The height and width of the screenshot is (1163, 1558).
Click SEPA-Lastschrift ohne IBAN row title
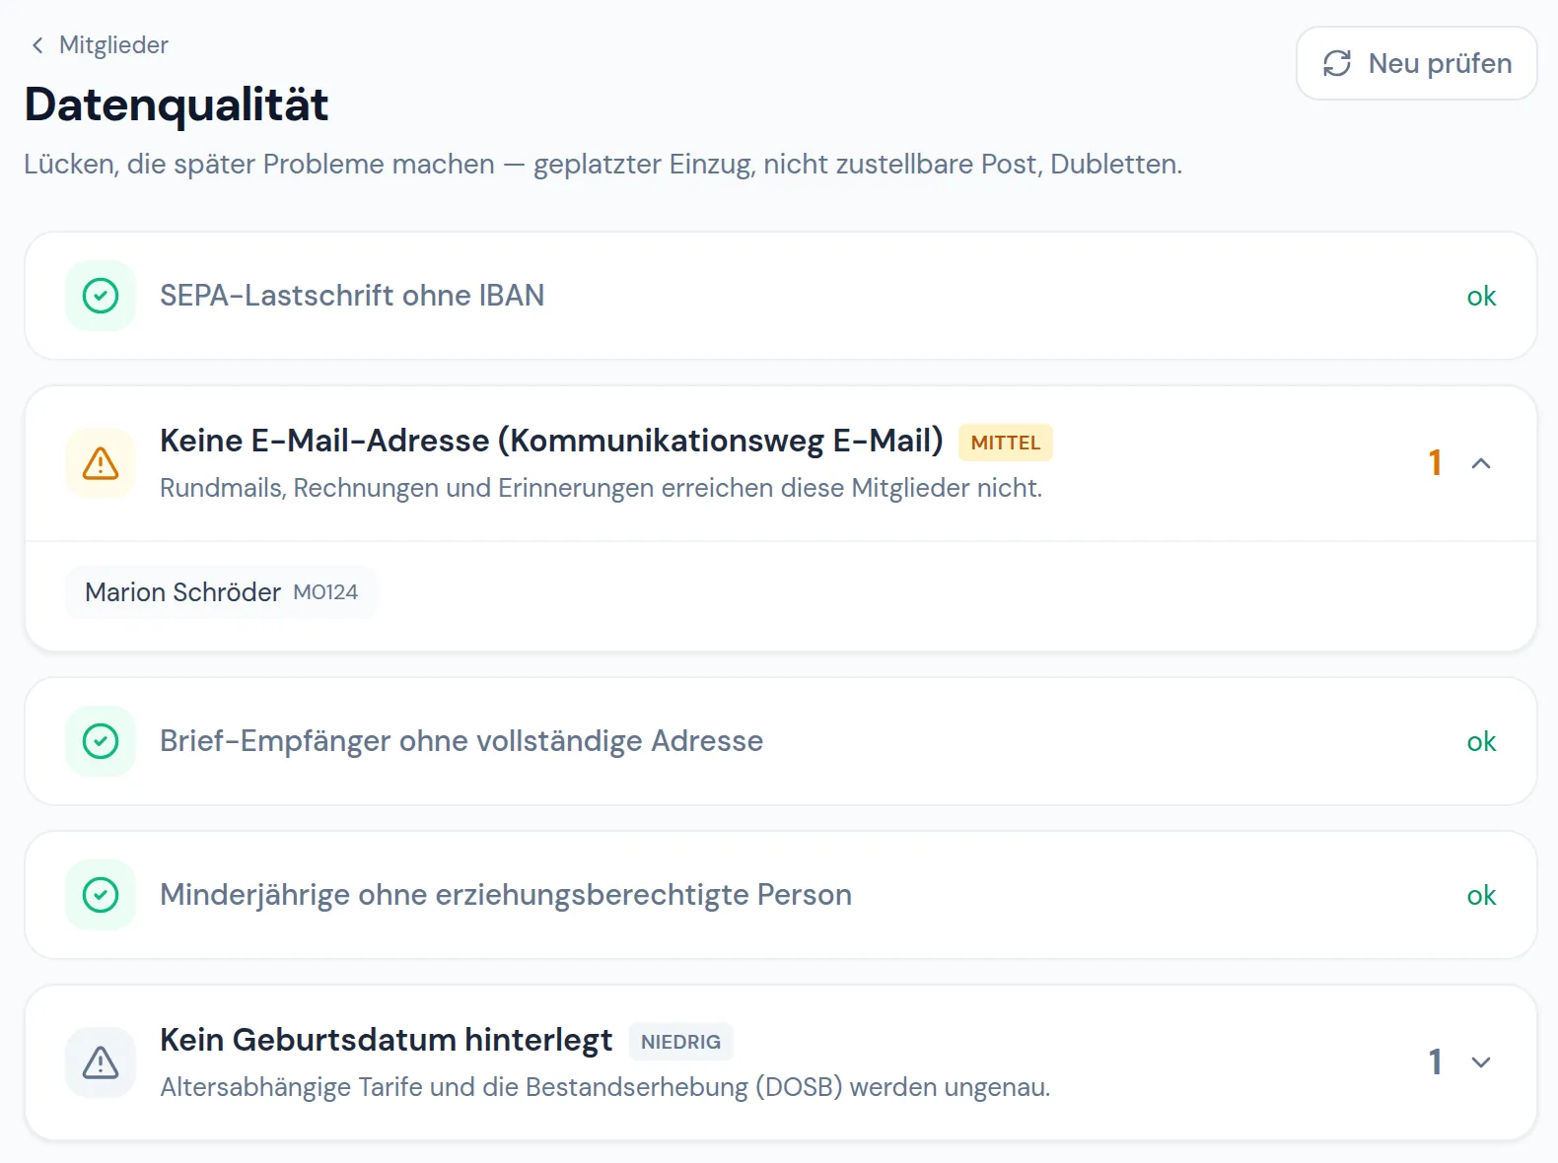(x=352, y=296)
